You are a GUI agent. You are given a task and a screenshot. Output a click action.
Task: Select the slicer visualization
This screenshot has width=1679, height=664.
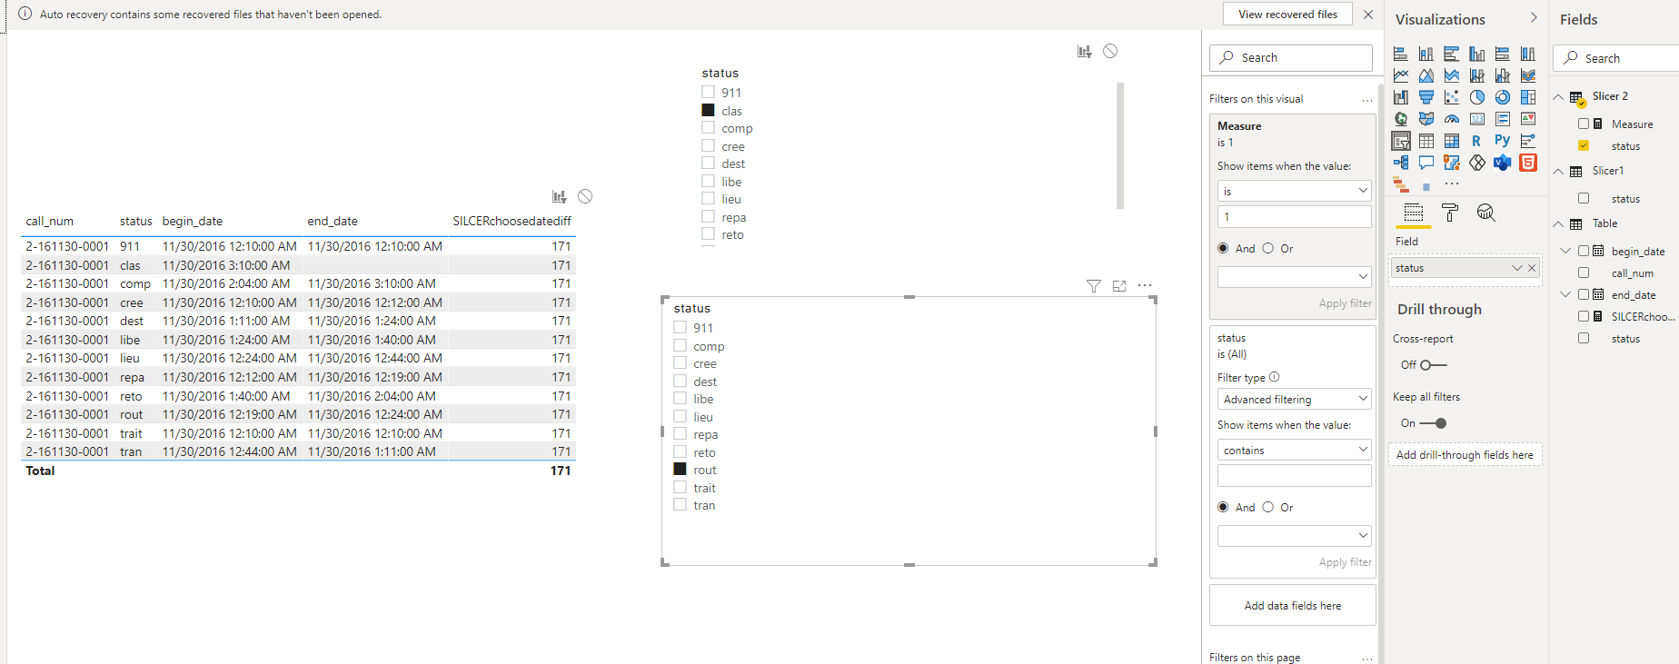click(1401, 141)
